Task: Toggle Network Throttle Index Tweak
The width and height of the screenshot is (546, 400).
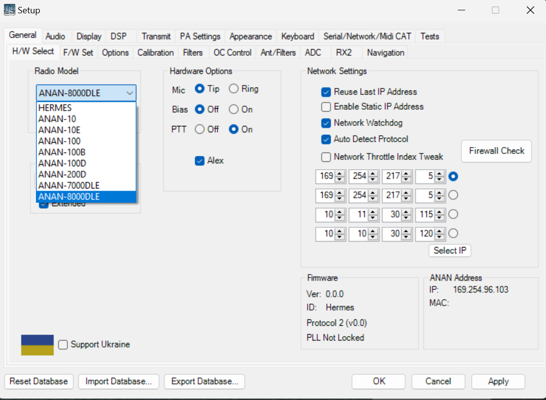Action: tap(326, 157)
